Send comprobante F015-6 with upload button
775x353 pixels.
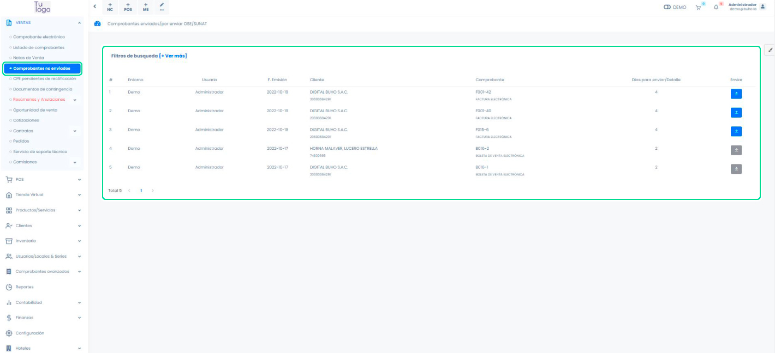(736, 131)
